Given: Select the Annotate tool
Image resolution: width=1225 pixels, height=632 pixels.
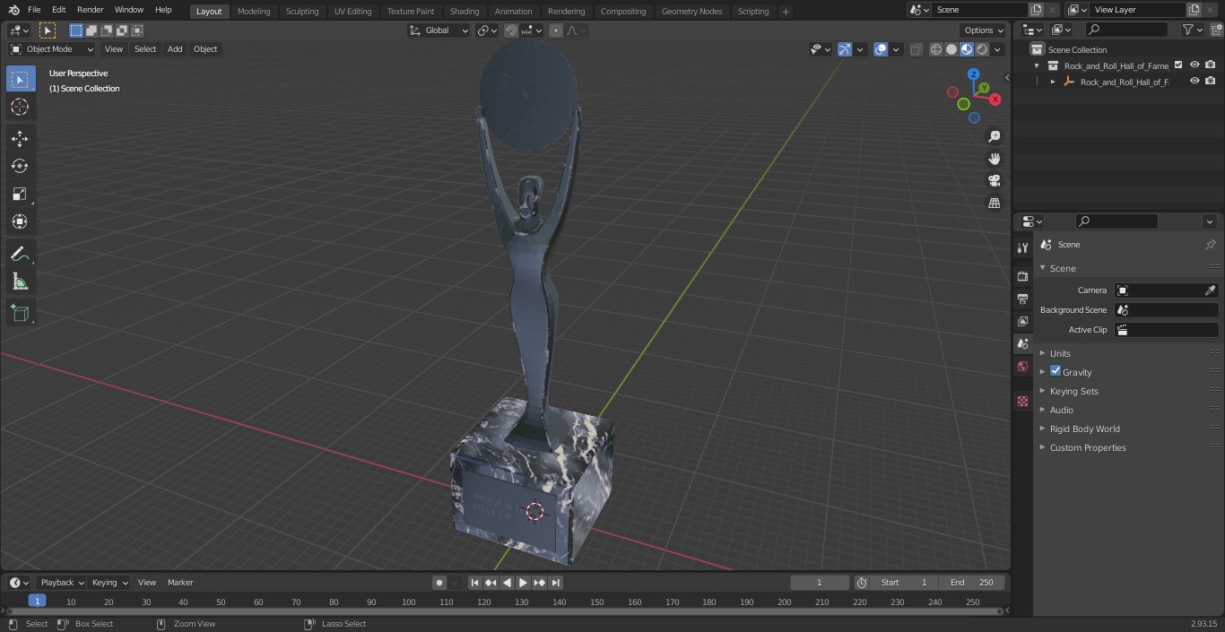Looking at the screenshot, I should pos(20,254).
